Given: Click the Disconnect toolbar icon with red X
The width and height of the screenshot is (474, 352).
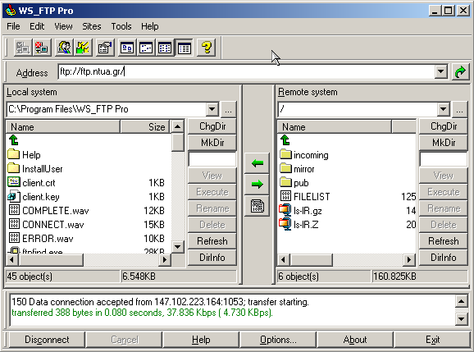Looking at the screenshot, I should 42,48.
